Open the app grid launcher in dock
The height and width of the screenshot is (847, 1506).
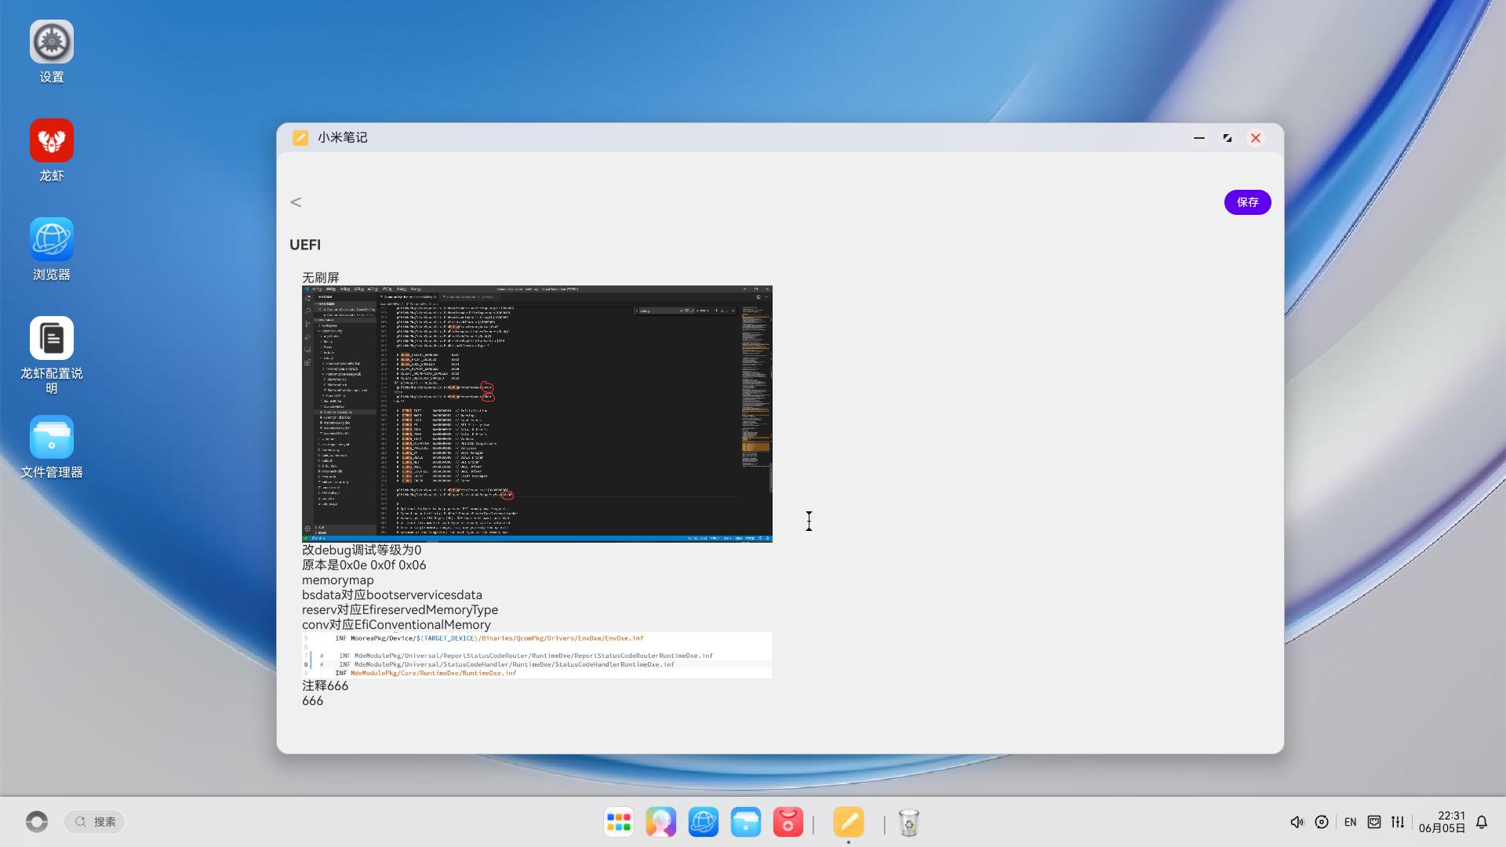point(619,822)
